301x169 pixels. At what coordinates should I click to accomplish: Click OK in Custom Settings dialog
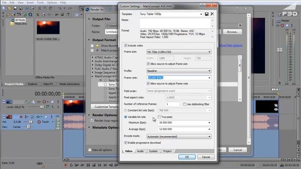pos(187,157)
